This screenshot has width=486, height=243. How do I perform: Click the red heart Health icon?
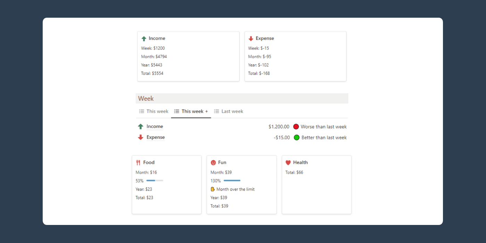pyautogui.click(x=288, y=162)
